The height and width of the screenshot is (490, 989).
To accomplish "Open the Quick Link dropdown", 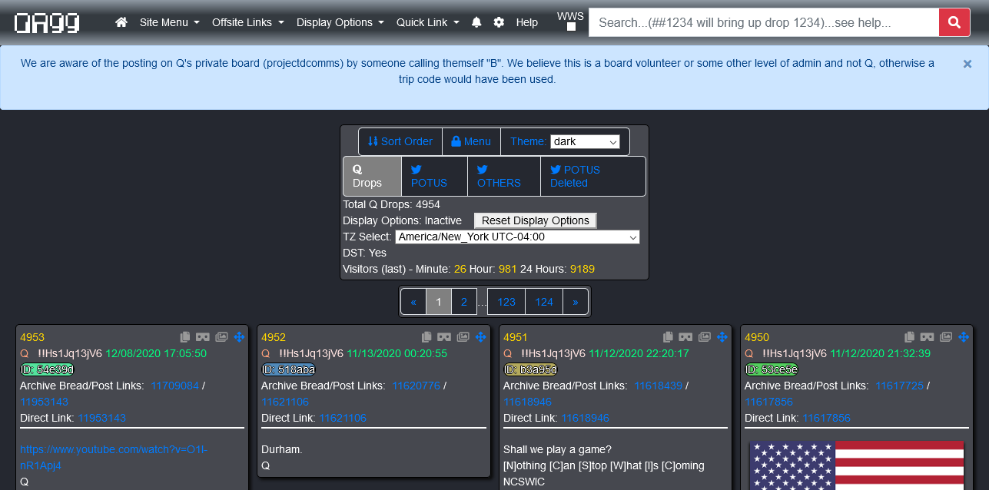I will [428, 22].
